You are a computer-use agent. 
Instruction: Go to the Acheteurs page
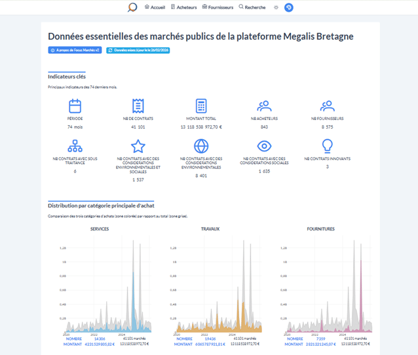pos(183,7)
